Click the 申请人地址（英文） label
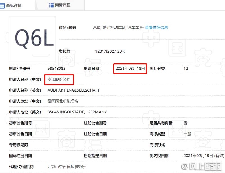 pyautogui.click(x=25, y=112)
